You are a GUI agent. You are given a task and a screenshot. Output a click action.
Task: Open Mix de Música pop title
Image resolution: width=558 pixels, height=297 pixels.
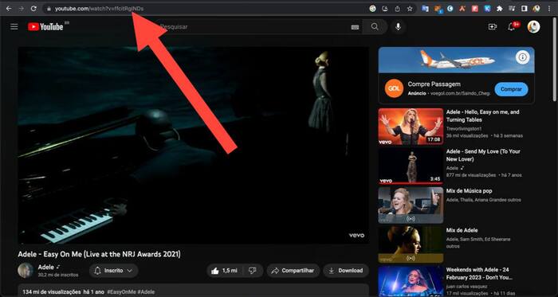[469, 191]
